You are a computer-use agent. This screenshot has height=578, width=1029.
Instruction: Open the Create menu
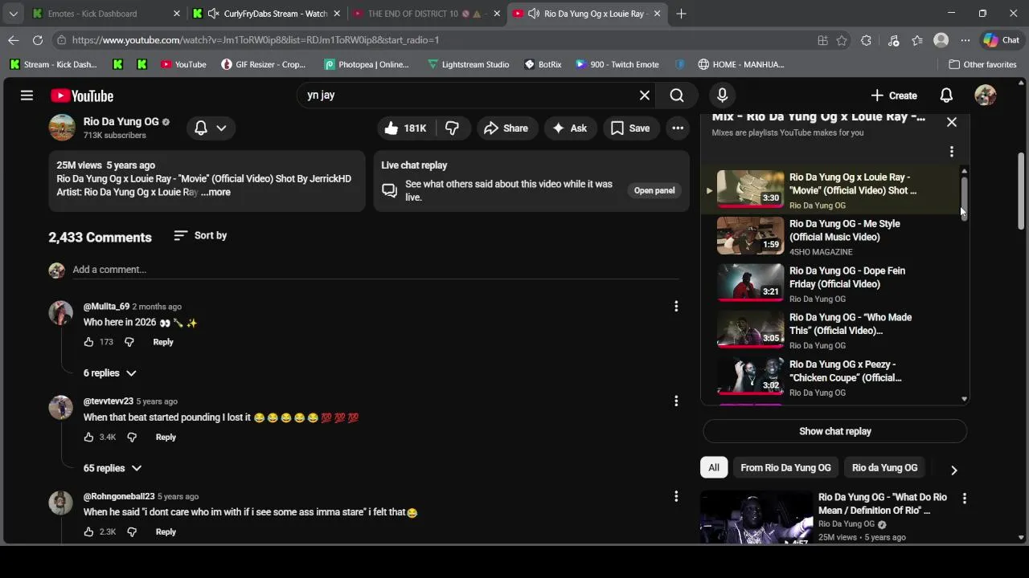tap(893, 96)
